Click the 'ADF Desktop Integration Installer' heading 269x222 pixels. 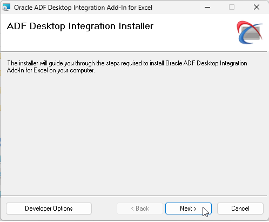coord(80,26)
